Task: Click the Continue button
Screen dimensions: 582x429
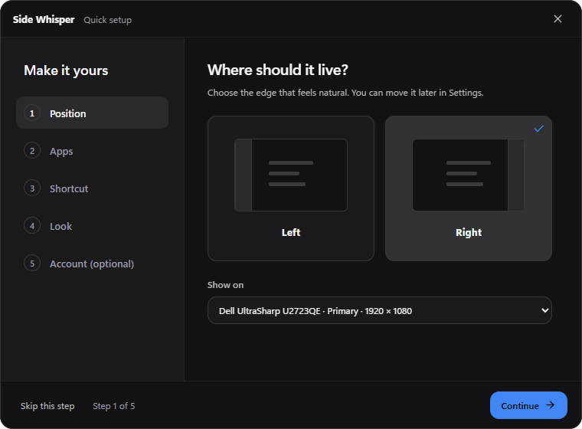Action: [528, 405]
